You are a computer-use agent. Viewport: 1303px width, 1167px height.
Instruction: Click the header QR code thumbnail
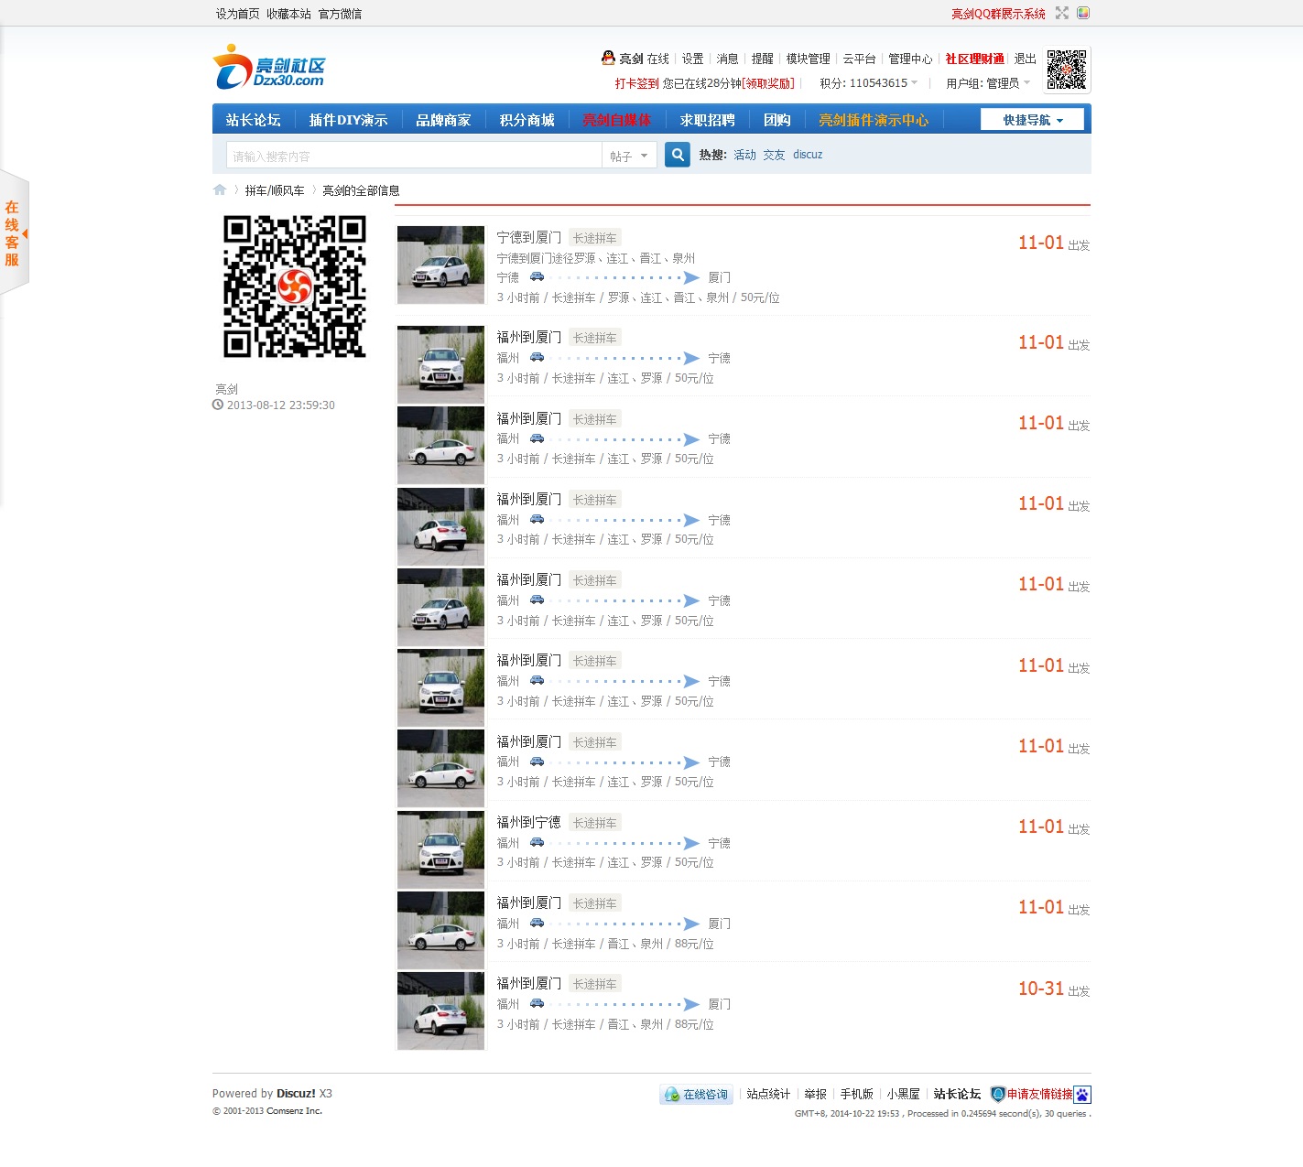click(1067, 70)
